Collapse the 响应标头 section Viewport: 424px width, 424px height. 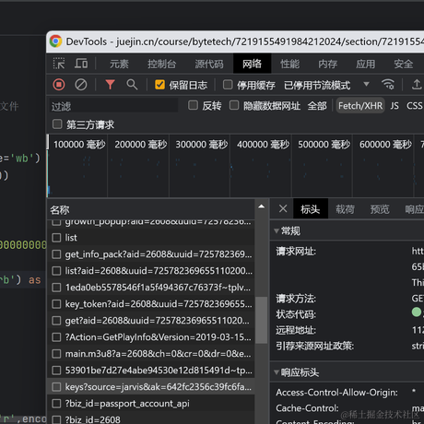click(x=277, y=372)
